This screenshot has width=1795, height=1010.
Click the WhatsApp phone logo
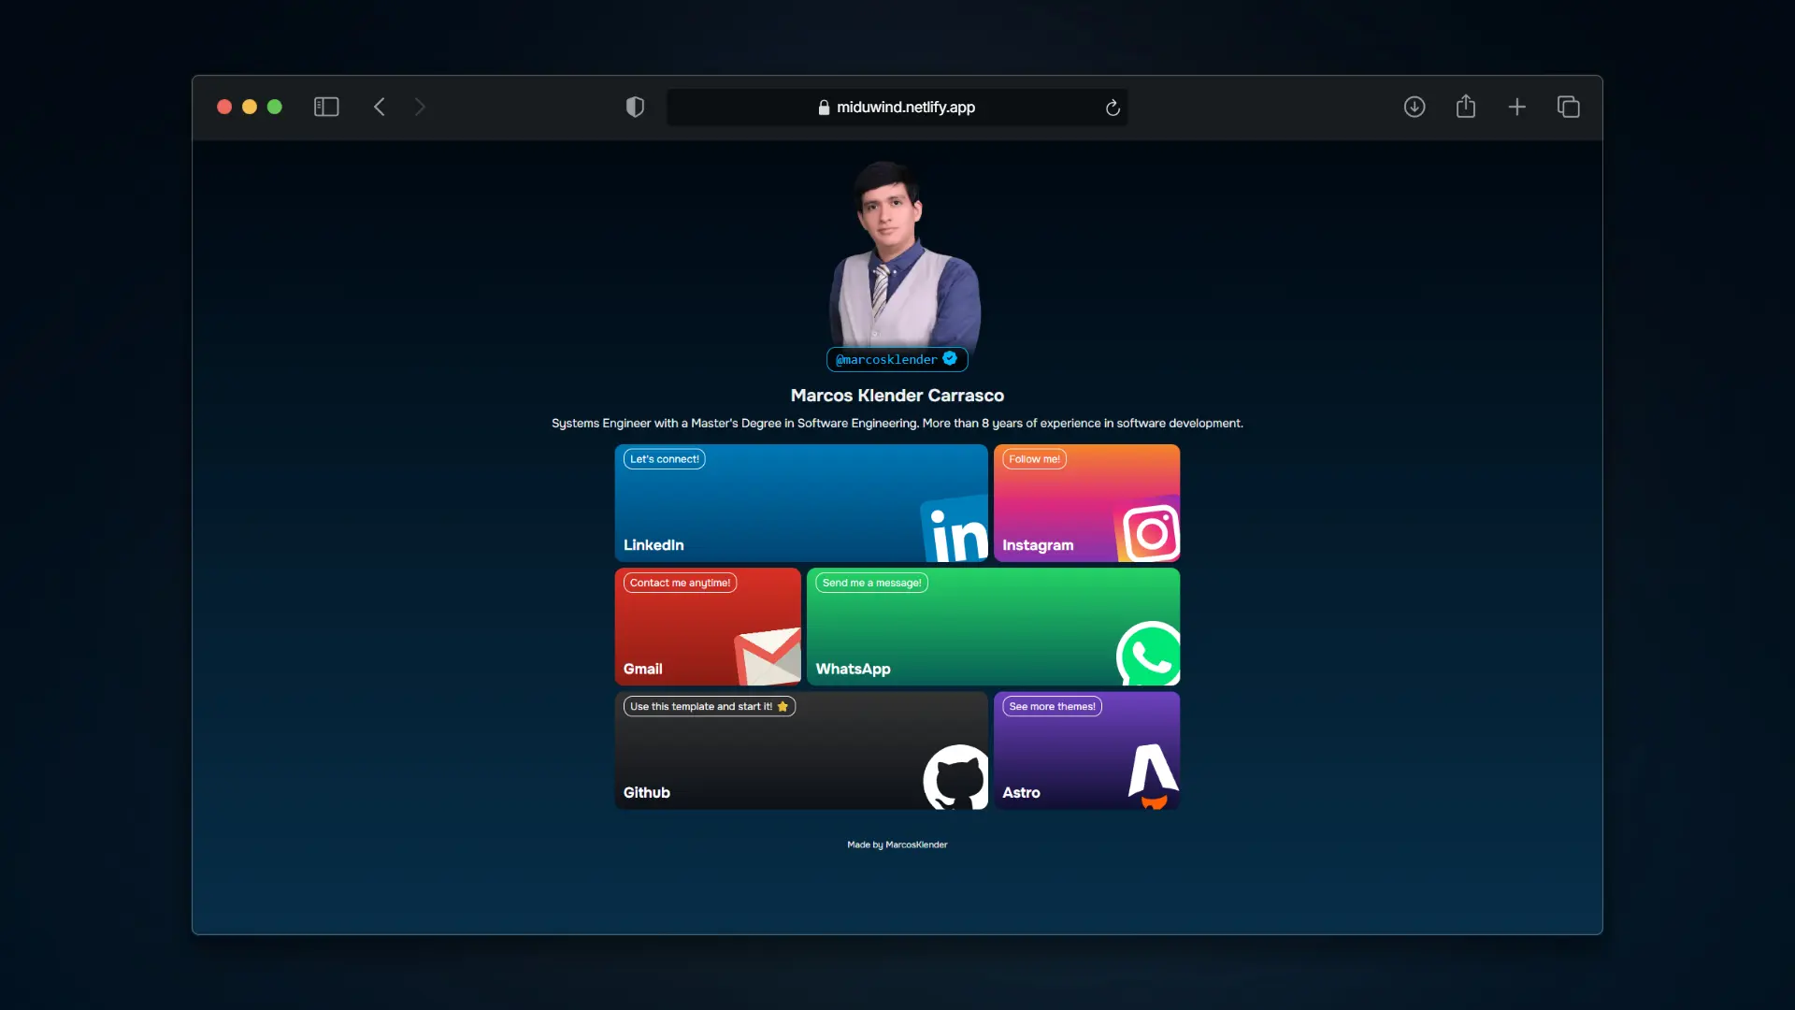coord(1148,654)
